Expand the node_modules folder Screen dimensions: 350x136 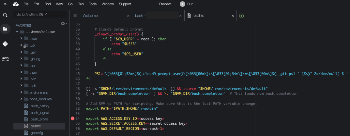[21, 99]
